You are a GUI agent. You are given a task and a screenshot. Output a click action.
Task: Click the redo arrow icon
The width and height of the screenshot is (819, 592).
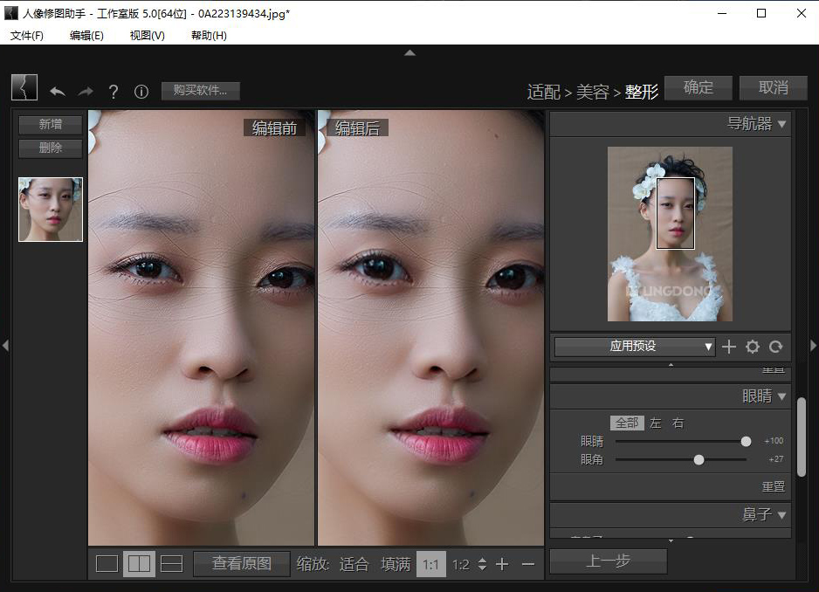pos(84,91)
